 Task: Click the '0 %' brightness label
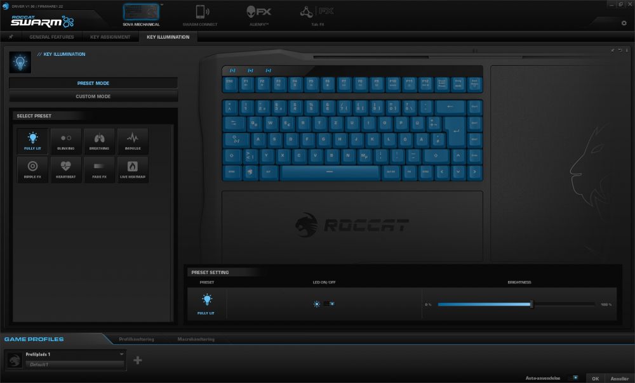(428, 304)
